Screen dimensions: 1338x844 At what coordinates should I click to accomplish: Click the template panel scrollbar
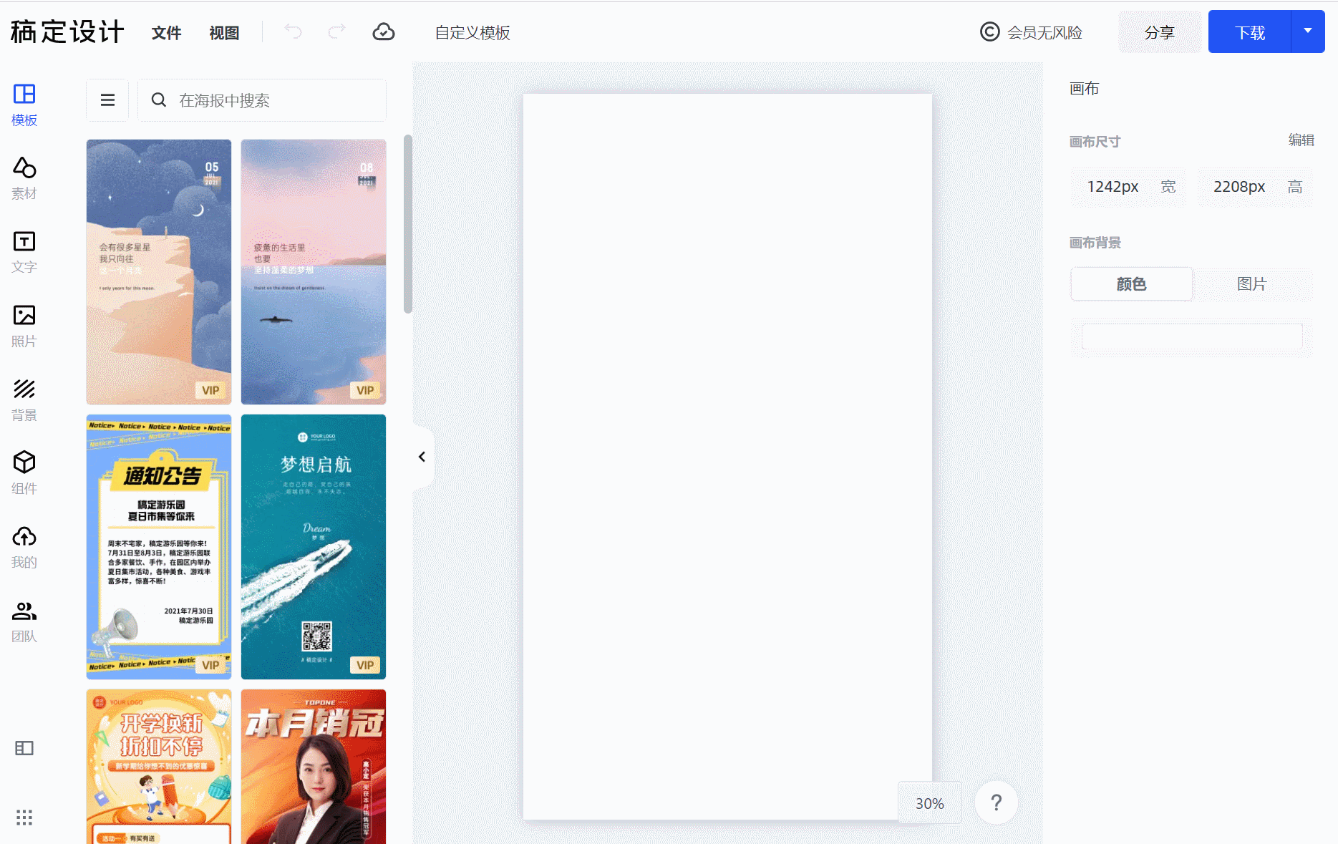tap(408, 224)
